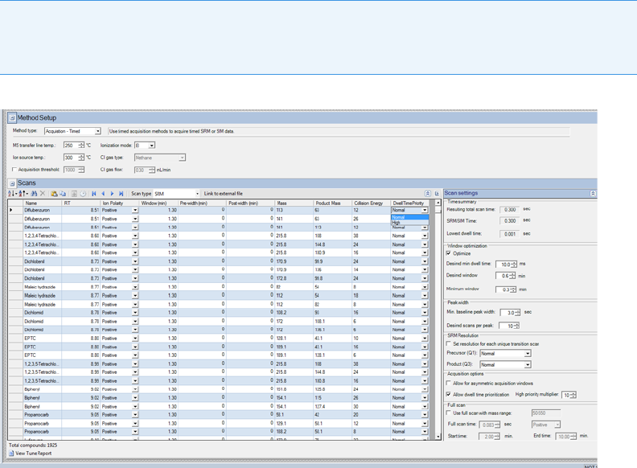Click the View Tune Report icon

pos(12,454)
